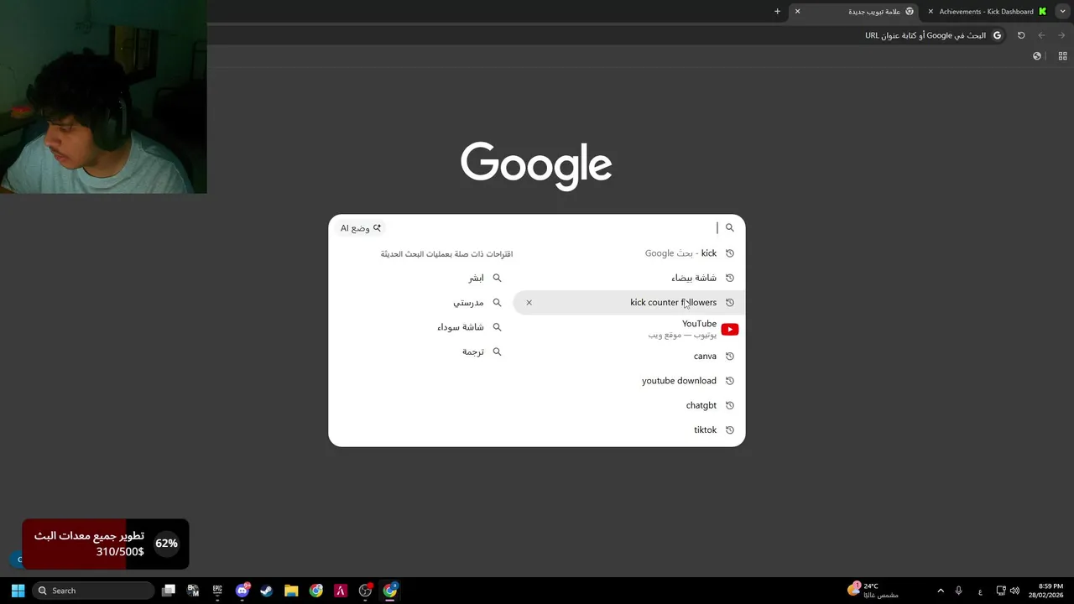
Task: Open the YouTube website suggestion
Action: point(628,329)
